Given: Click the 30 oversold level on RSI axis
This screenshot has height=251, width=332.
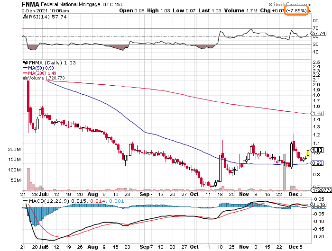Looking at the screenshot, I should pos(315,44).
